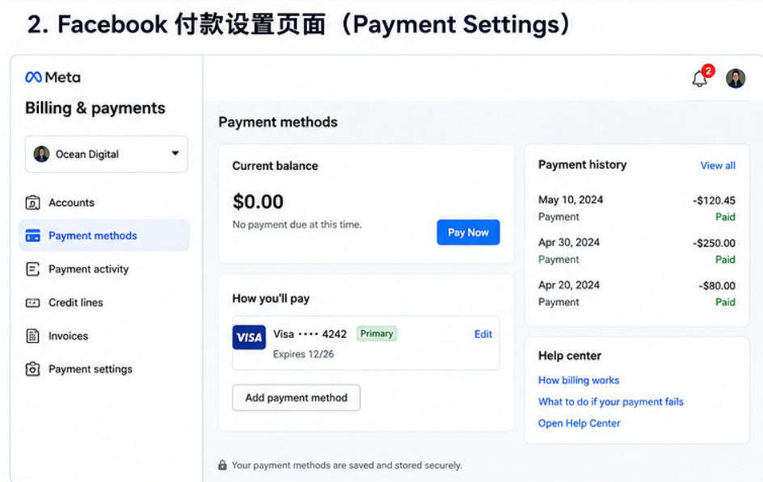The width and height of the screenshot is (763, 482).
Task: Click the Paid status for Apr 30
Action: [x=725, y=260]
